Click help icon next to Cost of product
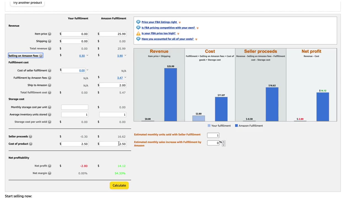Image resolution: width=353 pixels, height=198 pixels. click(31, 144)
